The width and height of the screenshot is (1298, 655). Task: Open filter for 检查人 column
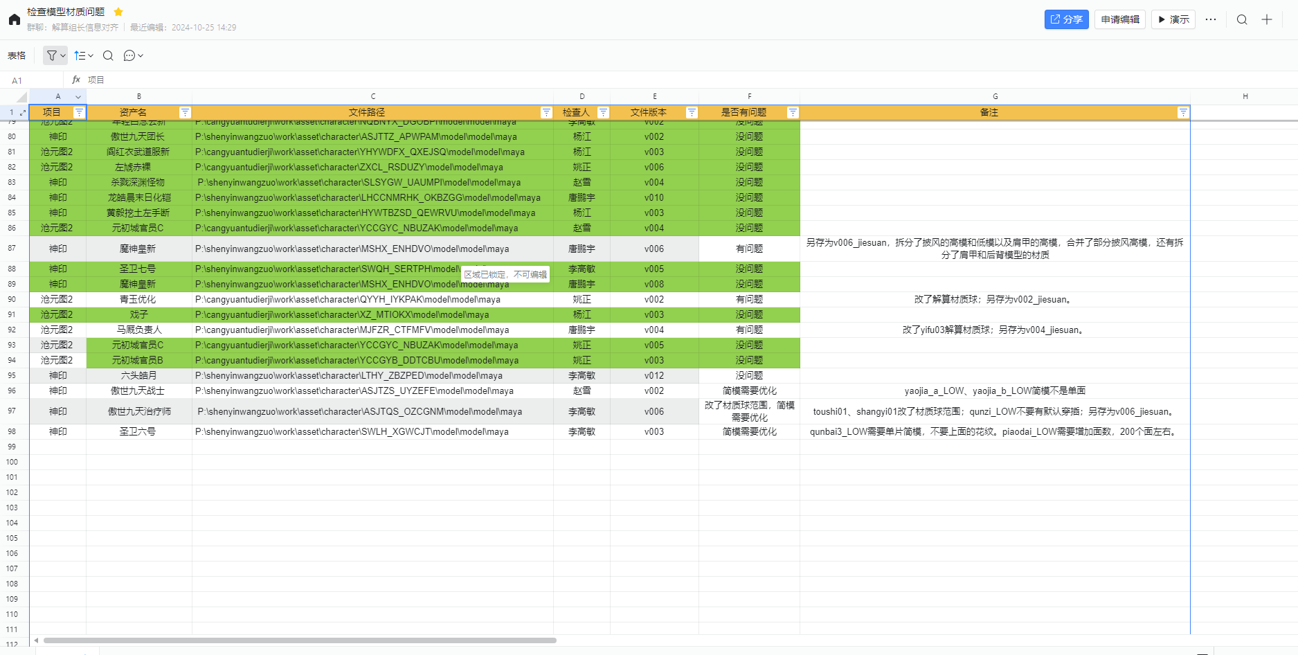click(x=603, y=112)
